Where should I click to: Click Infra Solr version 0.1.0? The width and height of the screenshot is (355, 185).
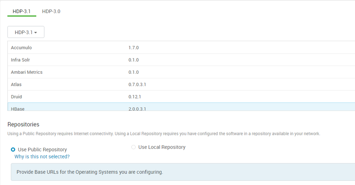click(134, 60)
